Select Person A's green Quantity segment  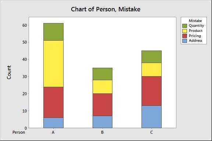tap(53, 32)
